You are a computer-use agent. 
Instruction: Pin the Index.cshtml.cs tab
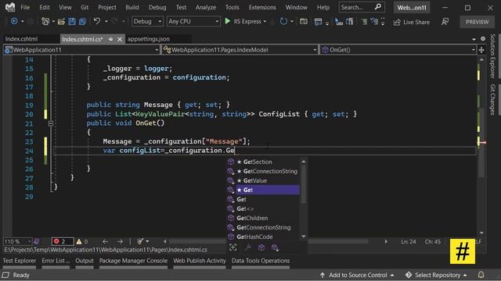point(110,39)
